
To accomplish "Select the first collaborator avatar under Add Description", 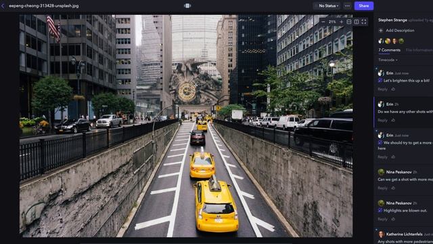I will pyautogui.click(x=381, y=41).
